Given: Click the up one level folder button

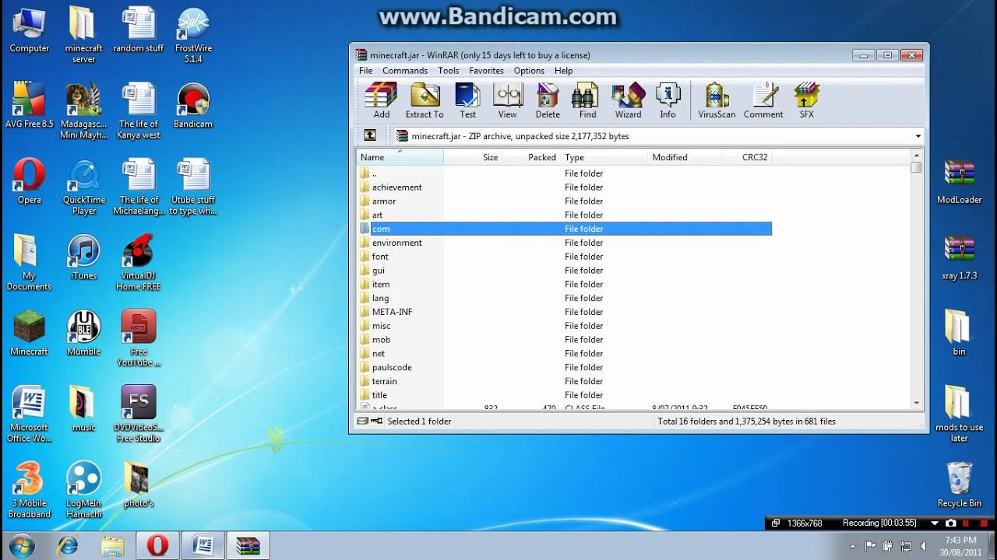Looking at the screenshot, I should (x=370, y=135).
